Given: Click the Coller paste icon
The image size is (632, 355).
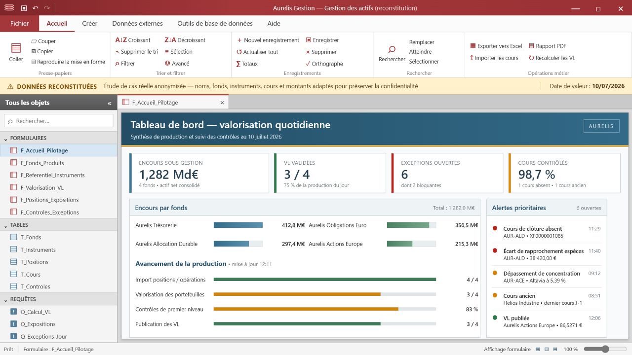Looking at the screenshot, I should tap(16, 48).
